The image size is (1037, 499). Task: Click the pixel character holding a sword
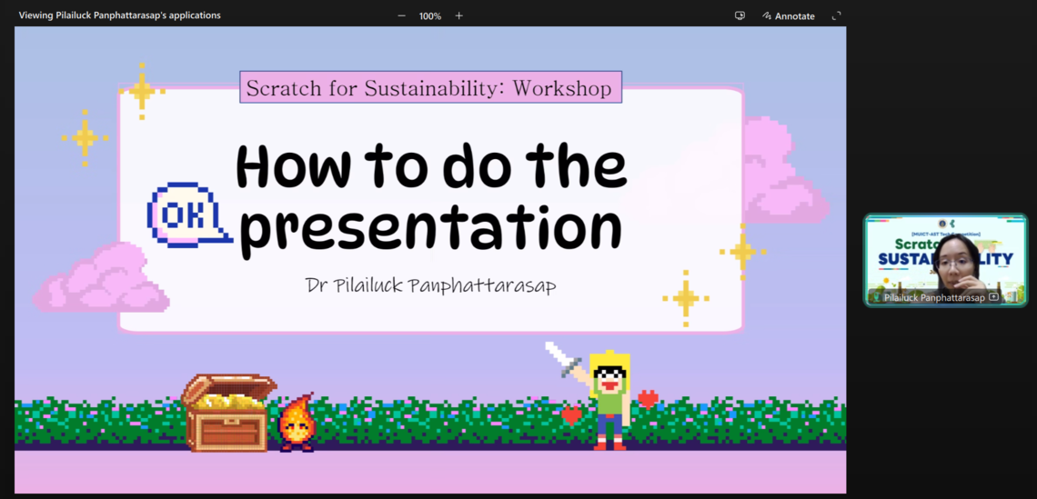coord(608,400)
